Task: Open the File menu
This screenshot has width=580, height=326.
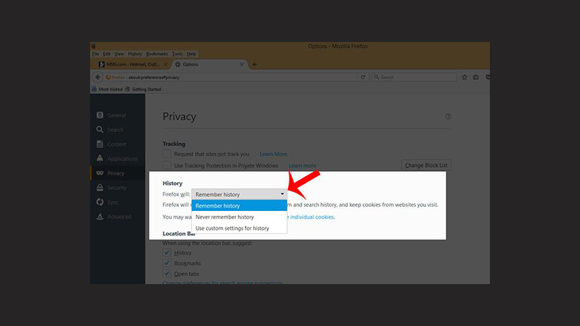Action: click(96, 54)
